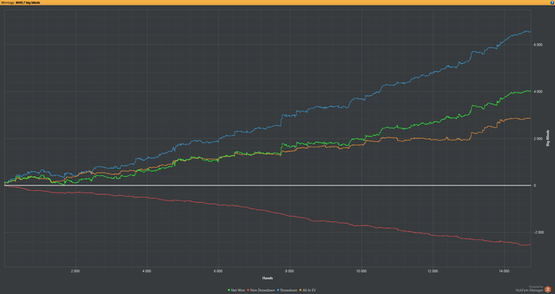The image size is (555, 294).
Task: Click the Big Blinds y-axis title
Action: [x=549, y=138]
